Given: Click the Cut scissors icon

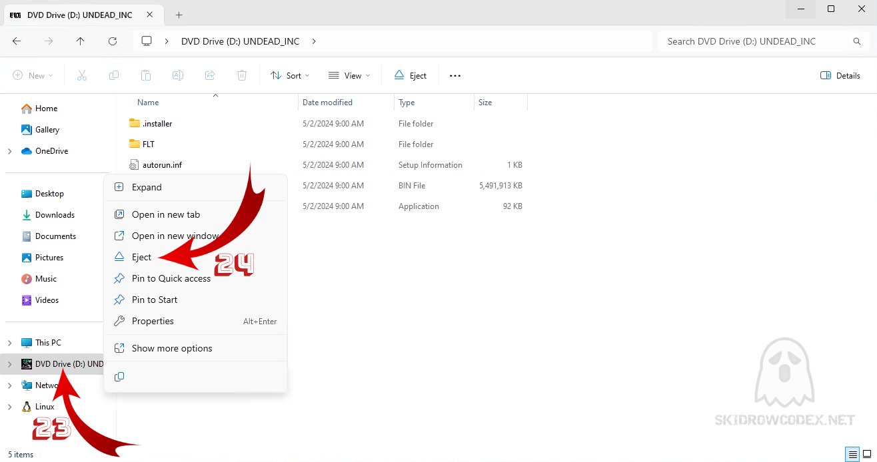Looking at the screenshot, I should pyautogui.click(x=82, y=76).
